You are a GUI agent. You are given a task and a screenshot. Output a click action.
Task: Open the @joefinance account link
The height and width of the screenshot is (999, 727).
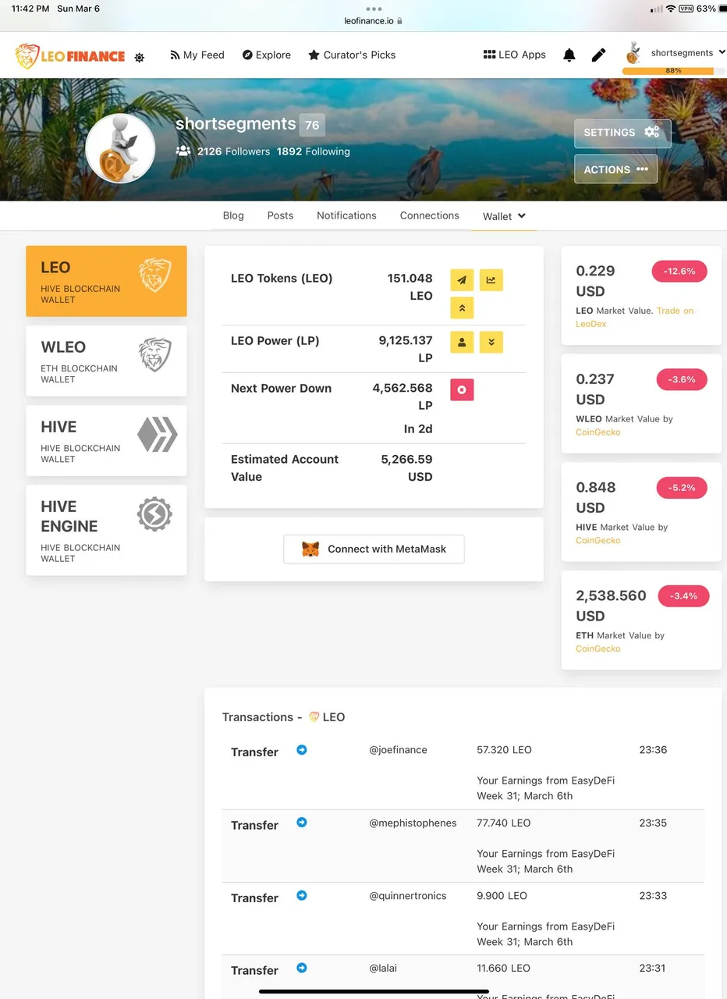[398, 750]
